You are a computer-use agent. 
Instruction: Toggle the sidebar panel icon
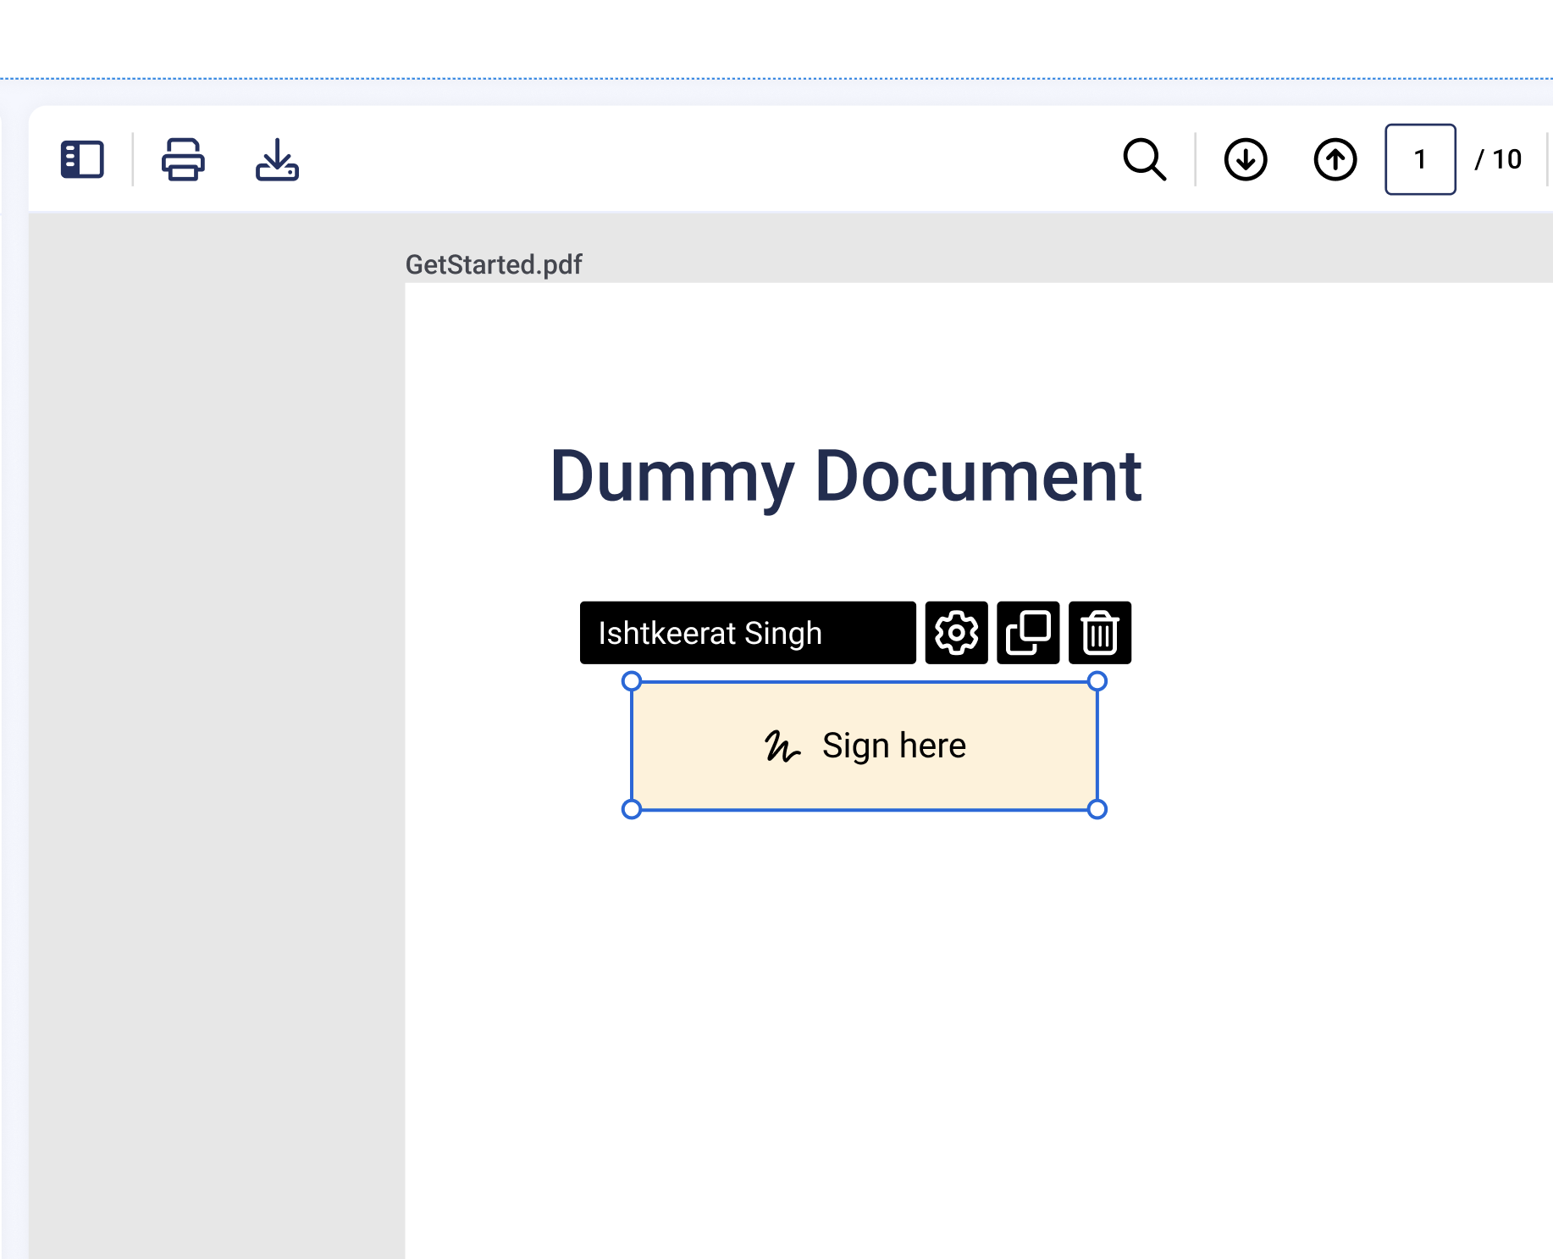[x=82, y=159]
